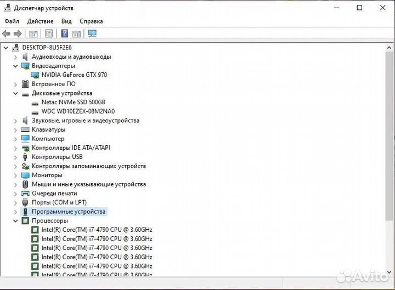Minimize the Диспетчер устройств window
Viewport: 395px width, 290px height.
[336, 8]
